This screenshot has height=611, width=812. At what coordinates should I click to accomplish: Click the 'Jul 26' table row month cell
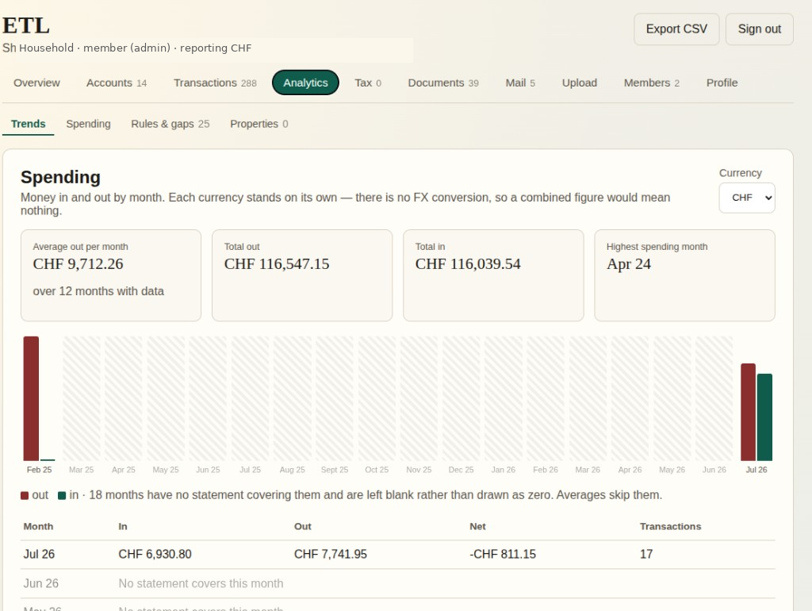click(x=39, y=554)
